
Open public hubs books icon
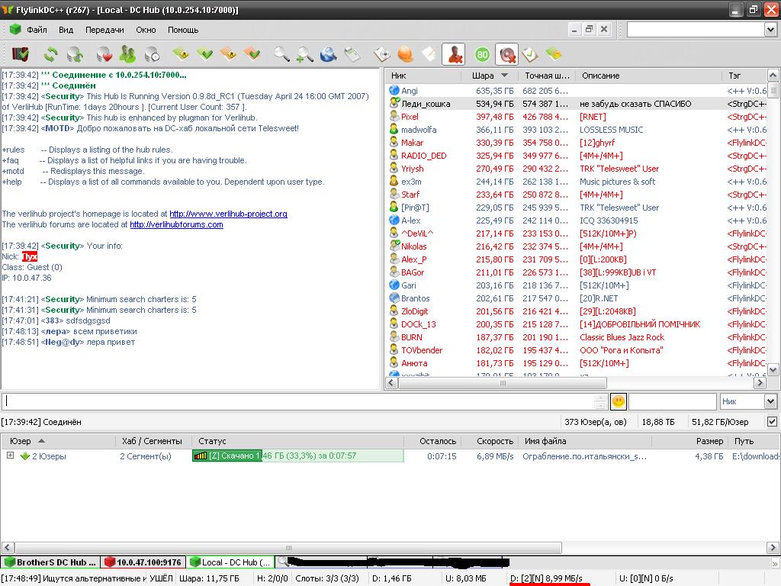(x=21, y=54)
